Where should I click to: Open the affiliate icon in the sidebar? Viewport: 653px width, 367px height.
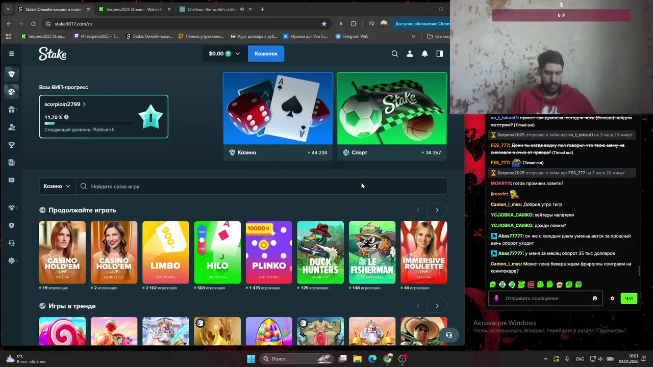(11, 127)
